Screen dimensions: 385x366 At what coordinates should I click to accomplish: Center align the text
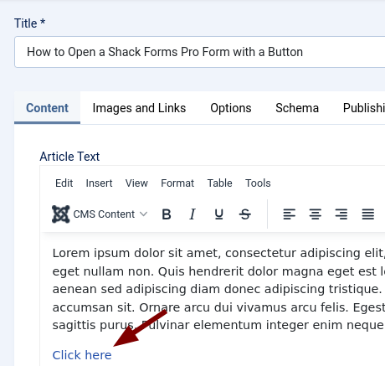coord(316,214)
